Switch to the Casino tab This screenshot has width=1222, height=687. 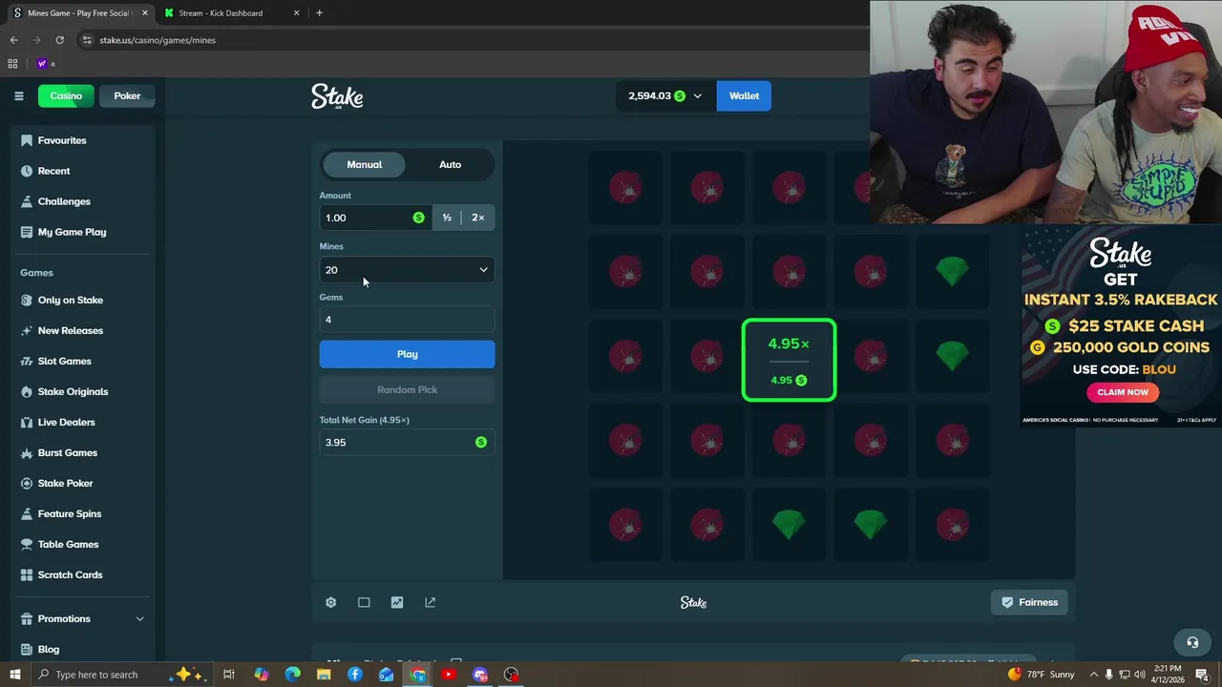coord(66,95)
